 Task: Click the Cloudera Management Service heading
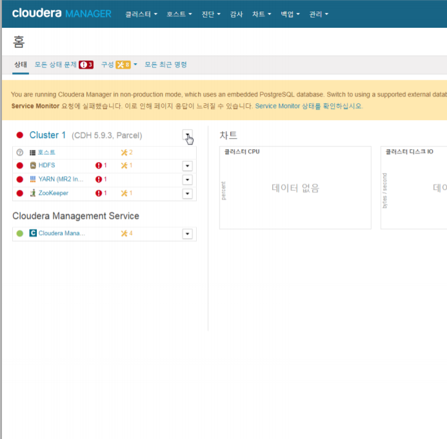click(x=76, y=216)
